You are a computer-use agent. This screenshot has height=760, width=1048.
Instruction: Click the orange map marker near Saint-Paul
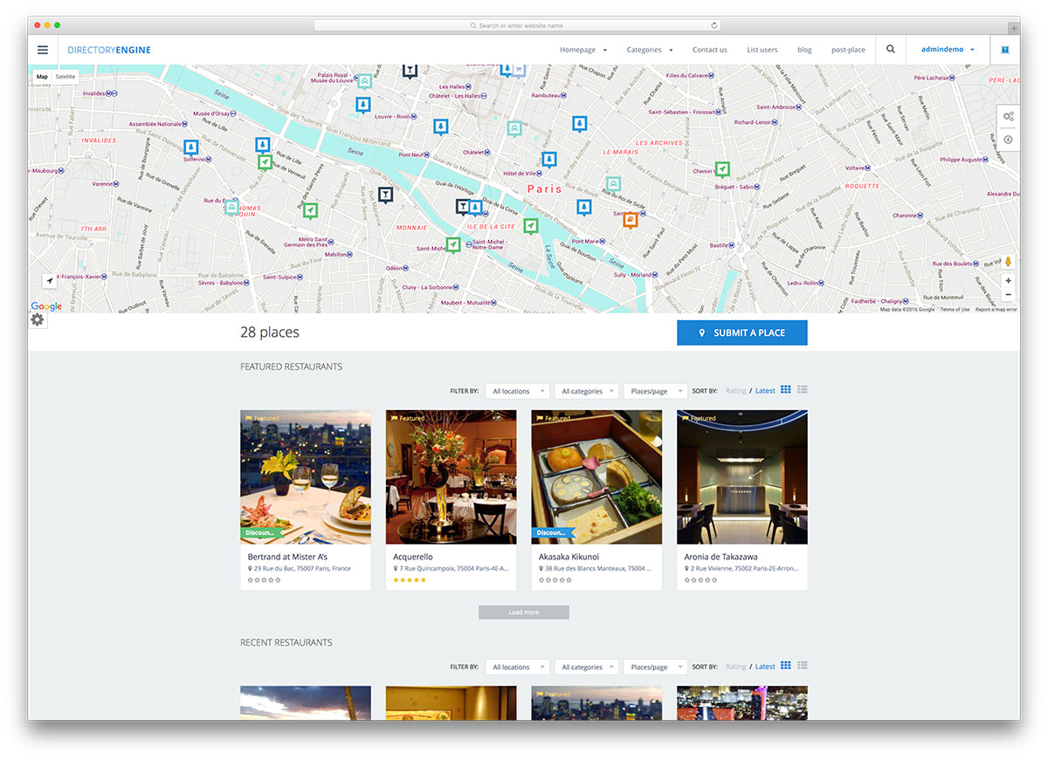(630, 220)
